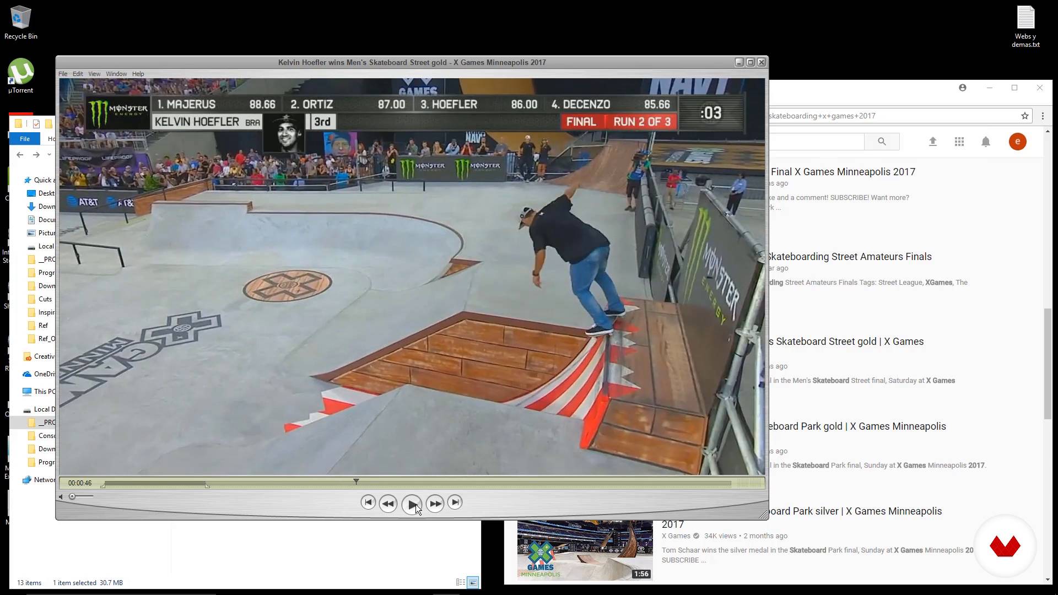Viewport: 1058px width, 595px height.
Task: Click the YouTube upload icon
Action: [x=933, y=142]
